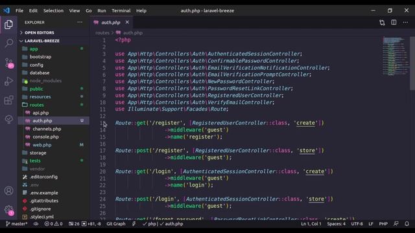Open the Go menu
415x233 pixels.
tap(88, 10)
